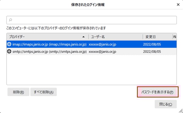Screen dimensions: 183x113
Task: Click パスワードを表示する(P) button
Action: pyautogui.click(x=158, y=92)
